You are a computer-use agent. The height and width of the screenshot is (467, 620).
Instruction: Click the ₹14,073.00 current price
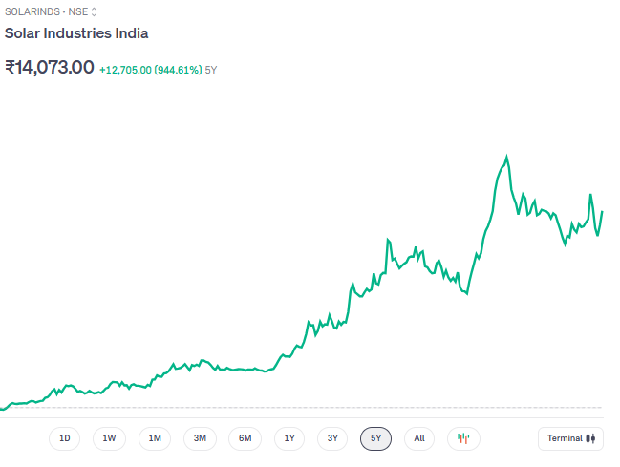(50, 68)
